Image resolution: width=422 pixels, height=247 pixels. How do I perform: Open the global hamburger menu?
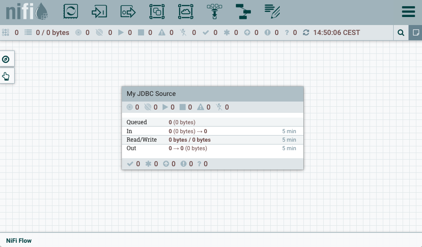click(408, 12)
